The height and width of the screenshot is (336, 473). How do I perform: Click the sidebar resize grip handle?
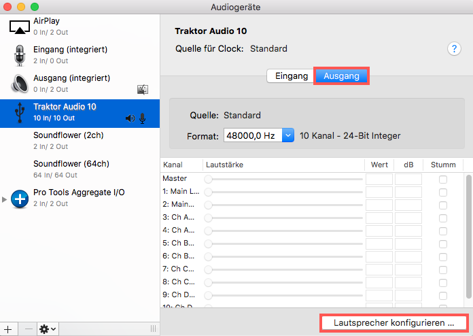153,329
